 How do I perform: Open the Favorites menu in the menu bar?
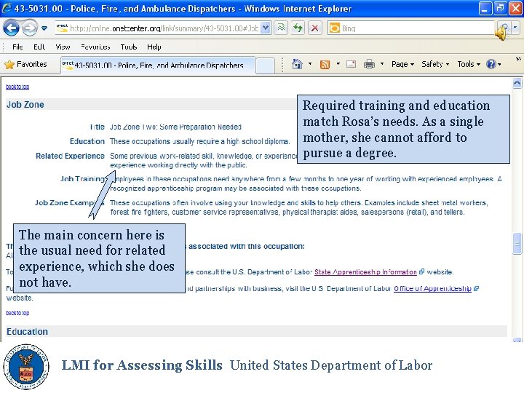(x=95, y=47)
